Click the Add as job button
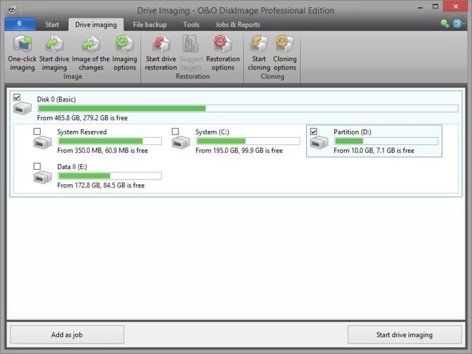The image size is (472, 354). (x=67, y=334)
